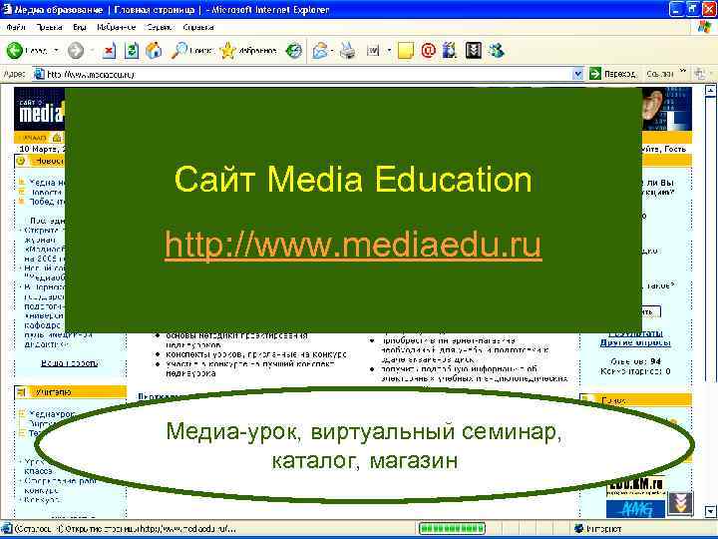Image resolution: width=718 pixels, height=539 pixels.
Task: Open the Справка menu
Action: pyautogui.click(x=198, y=27)
